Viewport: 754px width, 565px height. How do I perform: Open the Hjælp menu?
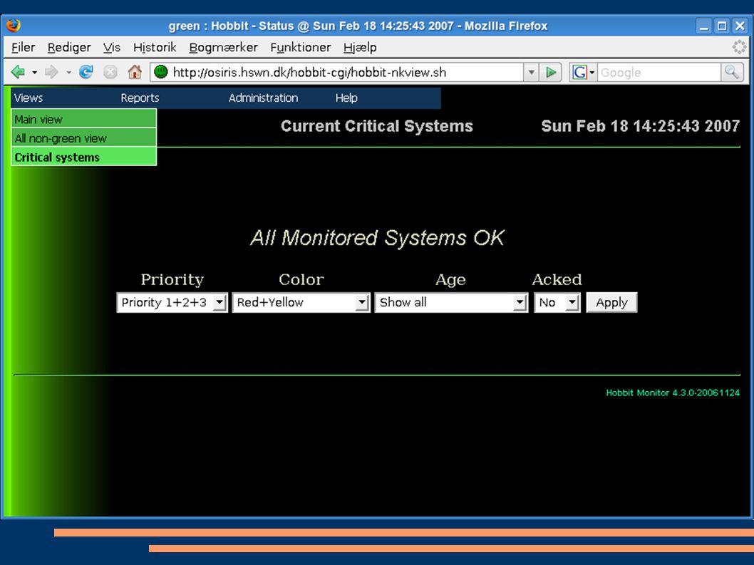point(360,47)
